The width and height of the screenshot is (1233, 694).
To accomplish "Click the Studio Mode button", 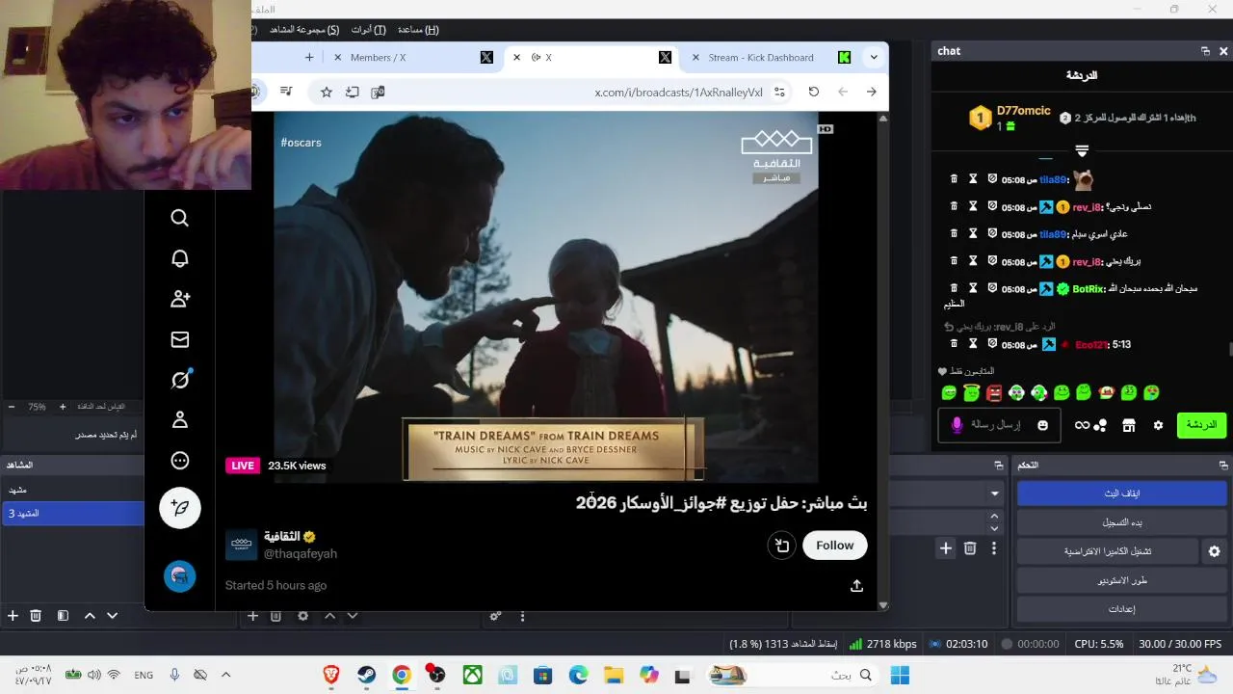I will [1121, 580].
